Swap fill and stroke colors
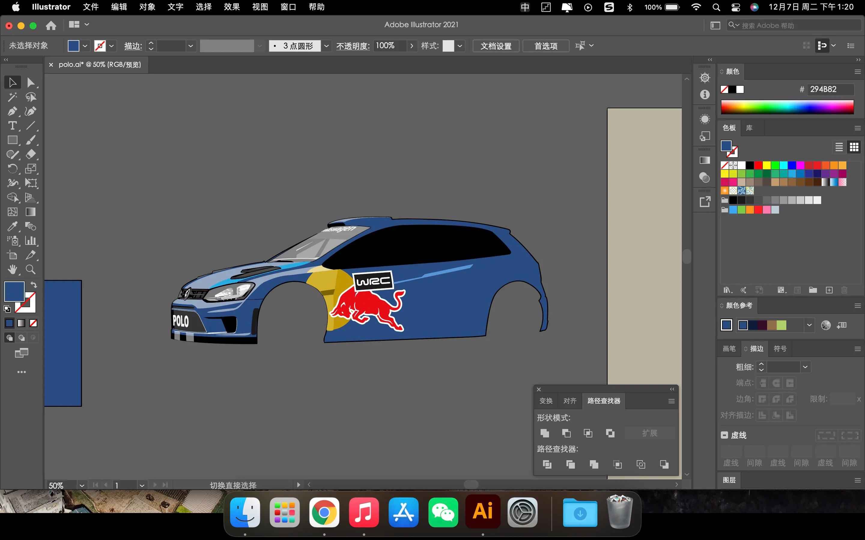The image size is (865, 540). coord(34,285)
